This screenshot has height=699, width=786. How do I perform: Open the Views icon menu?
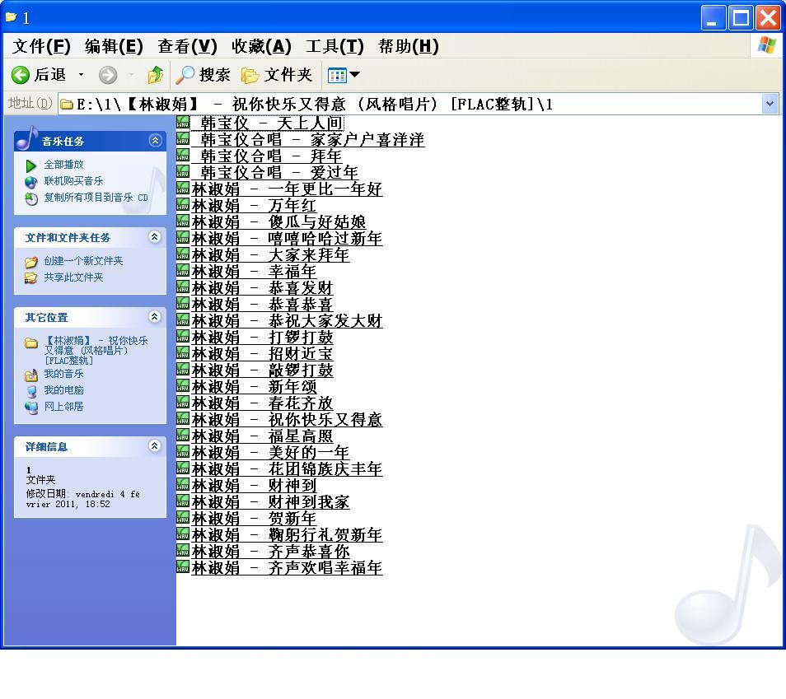pos(344,75)
